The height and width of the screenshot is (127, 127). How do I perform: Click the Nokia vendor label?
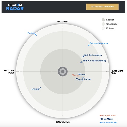point(76,76)
